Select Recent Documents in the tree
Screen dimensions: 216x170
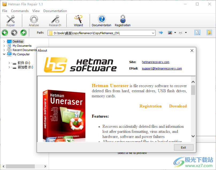(x=25, y=50)
